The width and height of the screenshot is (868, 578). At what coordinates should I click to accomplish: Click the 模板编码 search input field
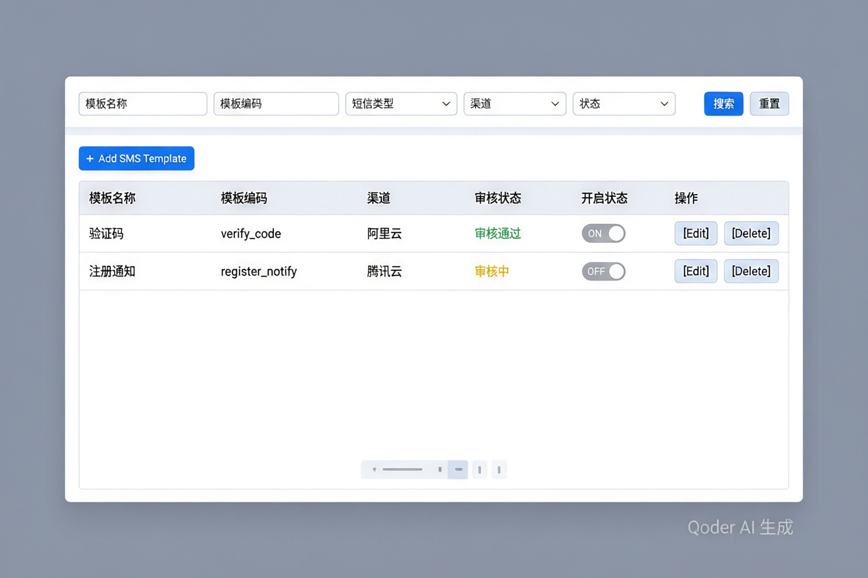coord(276,104)
